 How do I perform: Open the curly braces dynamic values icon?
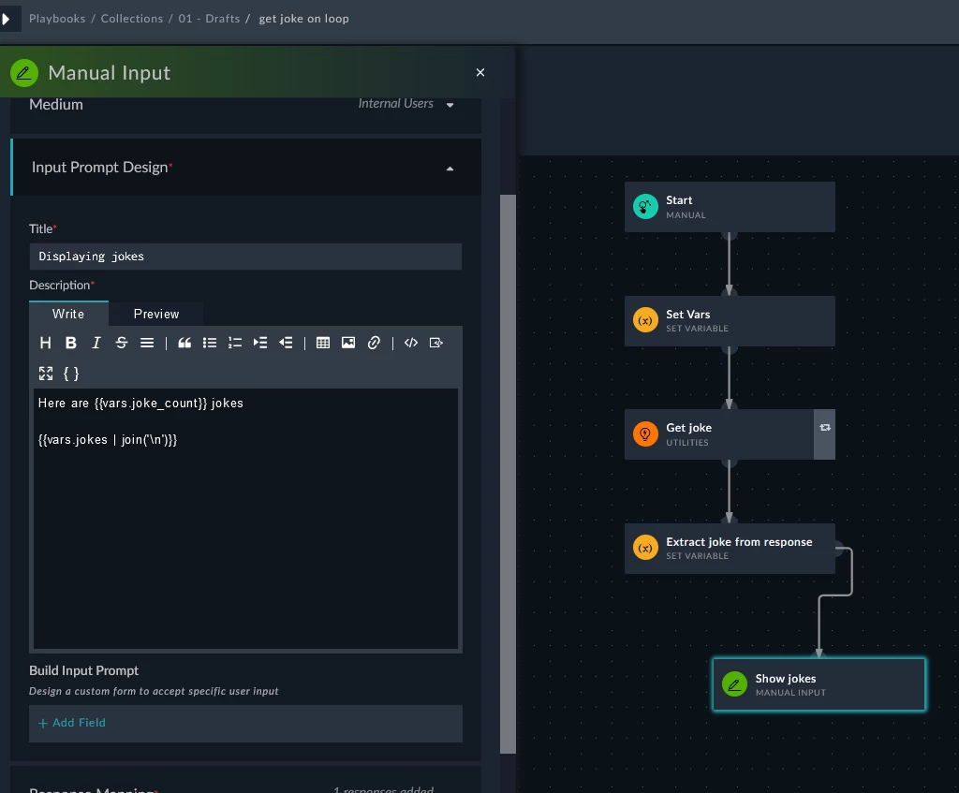pos(71,374)
